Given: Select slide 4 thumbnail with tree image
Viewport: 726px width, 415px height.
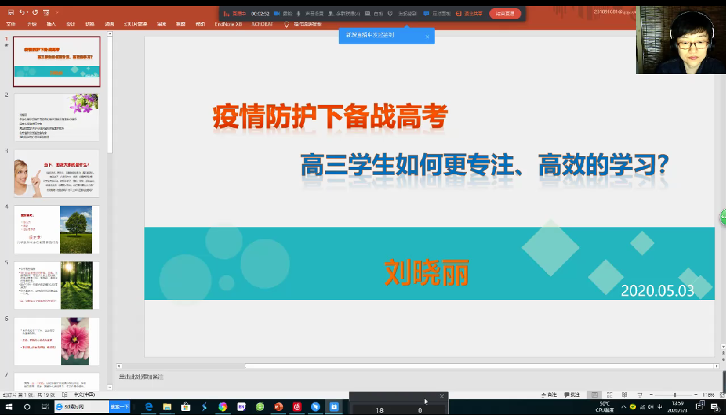Looking at the screenshot, I should (x=57, y=229).
